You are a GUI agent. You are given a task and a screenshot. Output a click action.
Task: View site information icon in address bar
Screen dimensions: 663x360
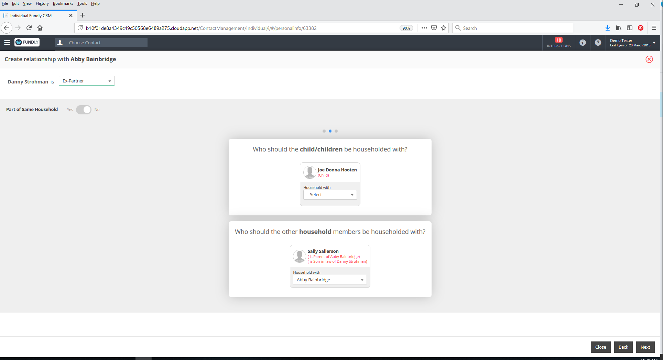[80, 28]
